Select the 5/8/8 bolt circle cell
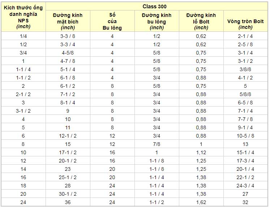Screen dimensions: 270x208 pyautogui.click(x=245, y=94)
